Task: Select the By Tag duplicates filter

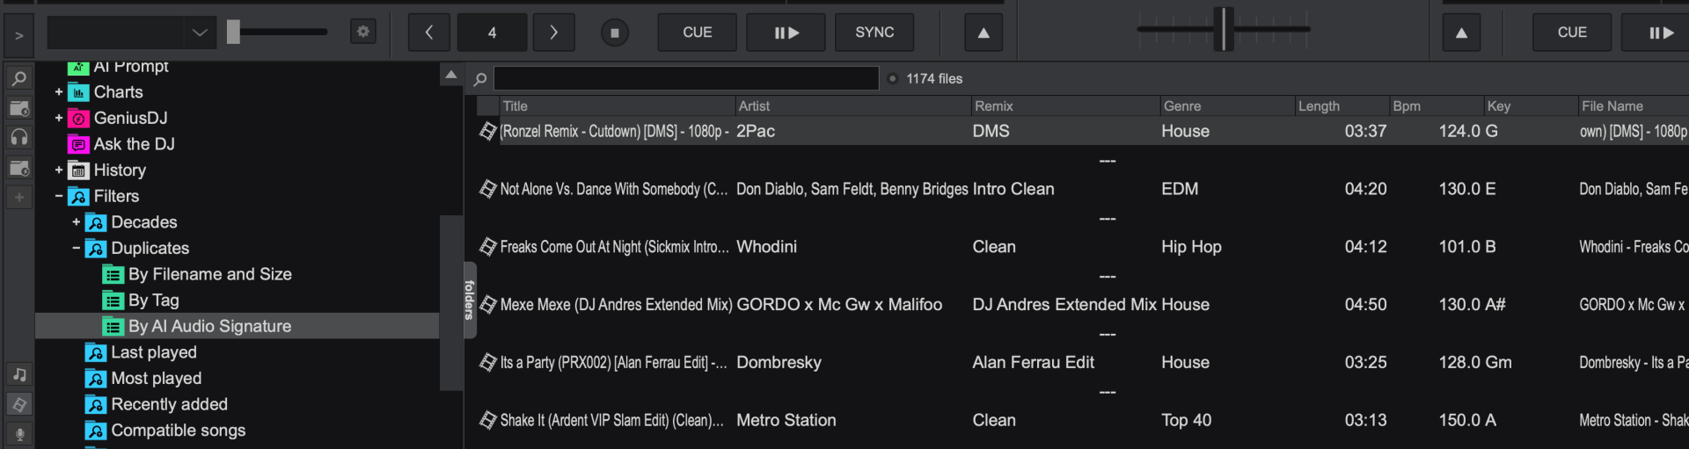Action: tap(153, 301)
